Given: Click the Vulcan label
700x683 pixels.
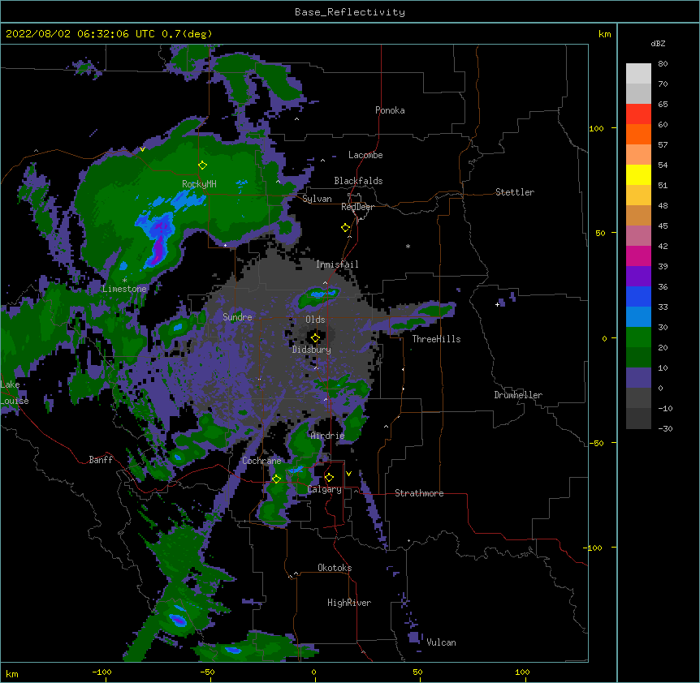Looking at the screenshot, I should 441,642.
